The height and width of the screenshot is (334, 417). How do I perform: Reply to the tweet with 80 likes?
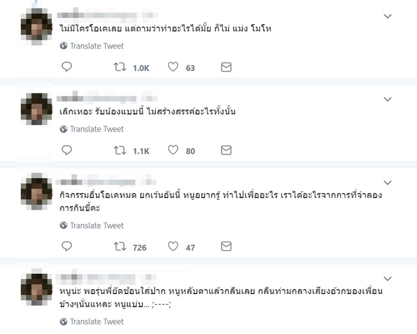click(x=67, y=151)
